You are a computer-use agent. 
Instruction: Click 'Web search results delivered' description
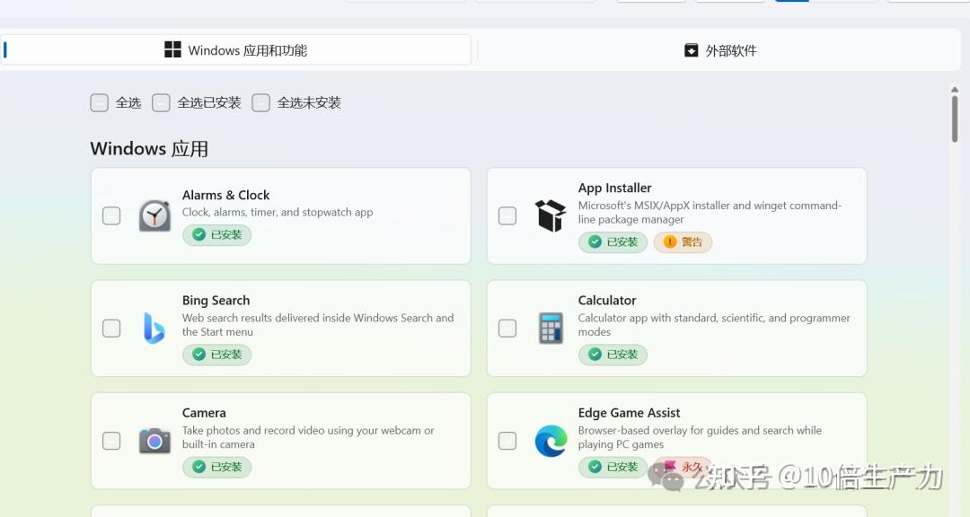coord(318,325)
